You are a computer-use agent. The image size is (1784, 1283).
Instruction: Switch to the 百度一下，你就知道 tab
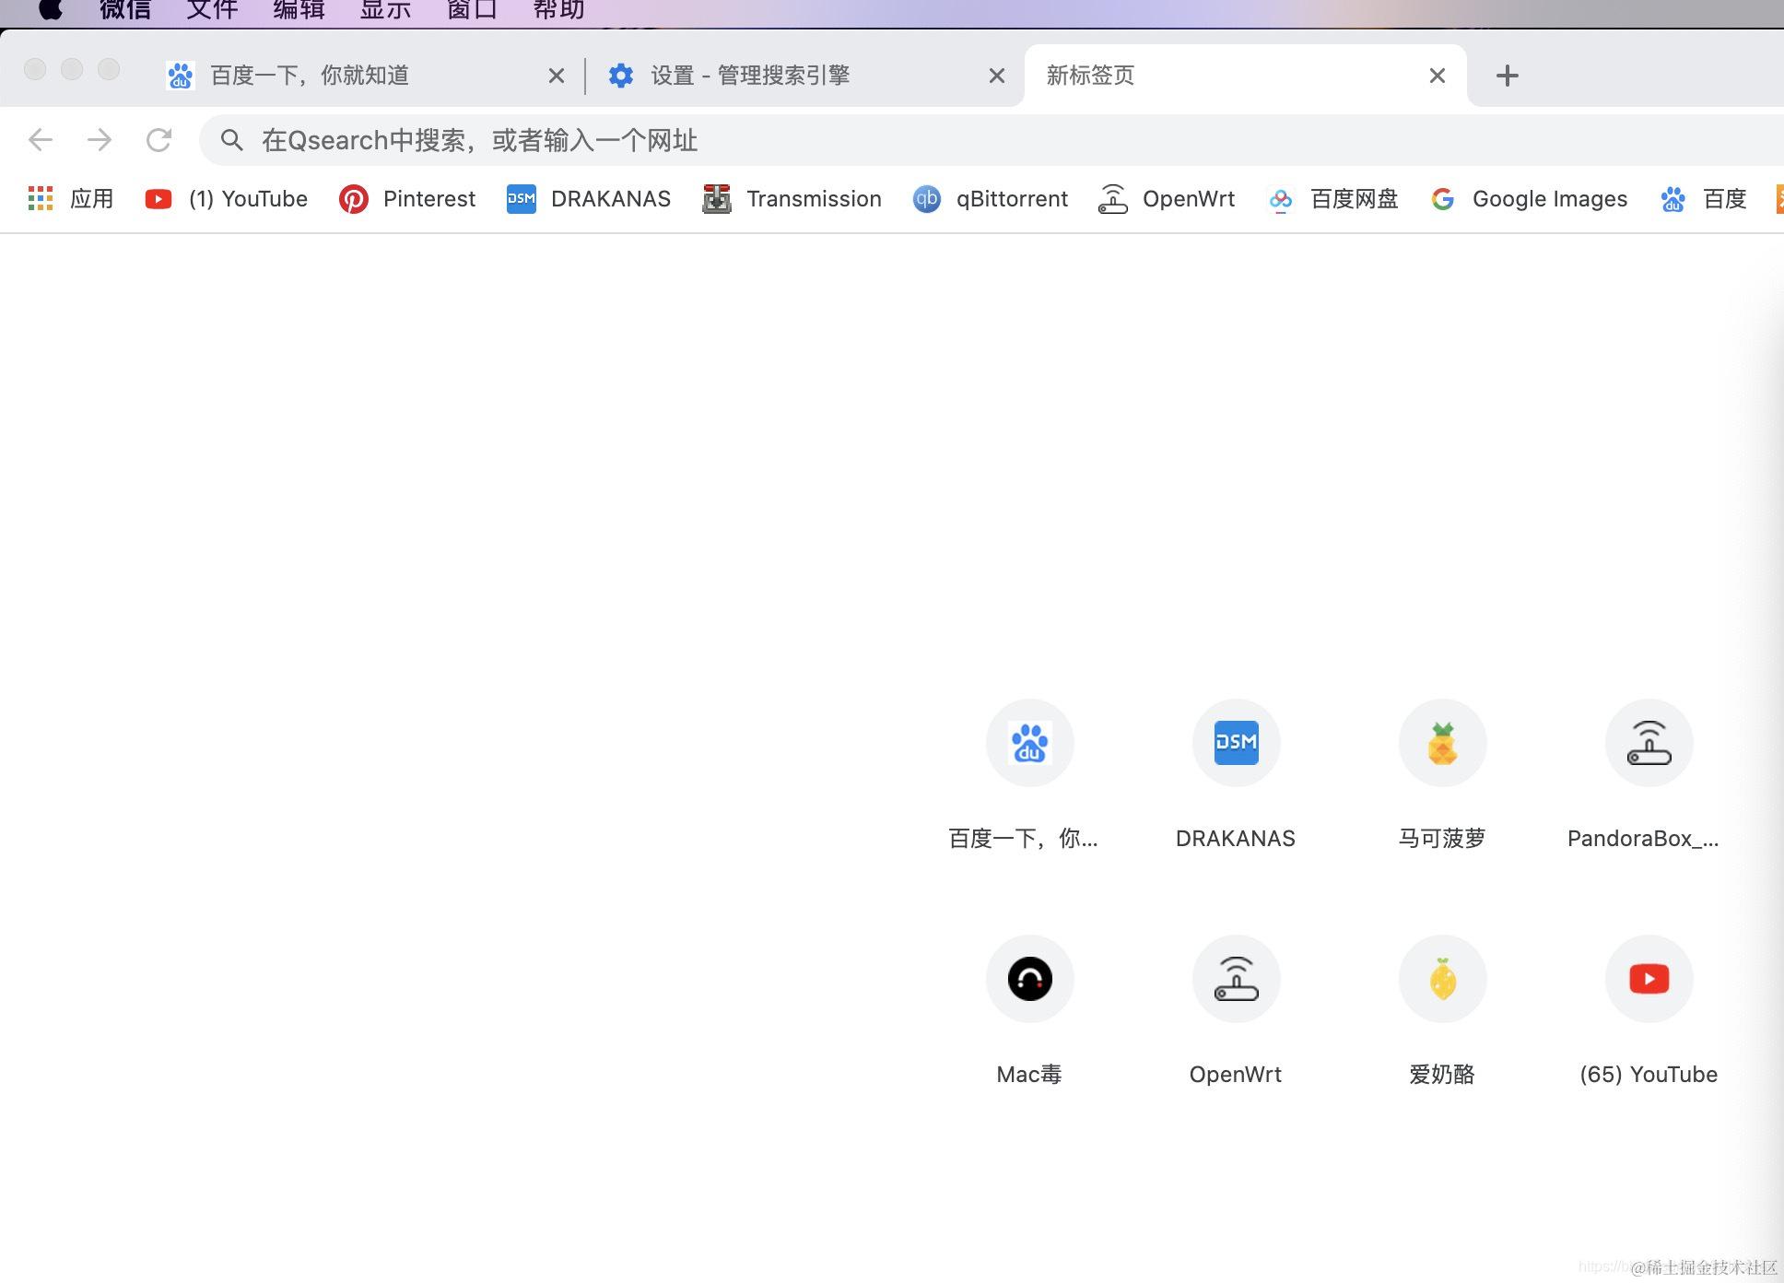[x=310, y=76]
